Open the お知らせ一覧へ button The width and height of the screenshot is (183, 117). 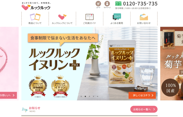(144, 109)
